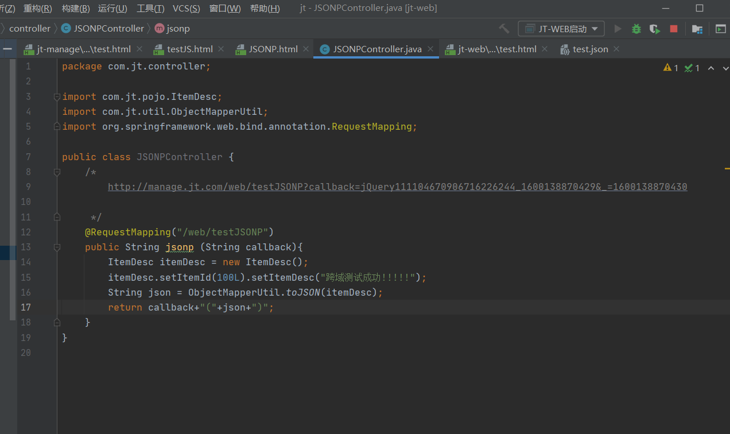Click the hide tool window minus icon
Screen dimensions: 730x434
tap(7, 49)
